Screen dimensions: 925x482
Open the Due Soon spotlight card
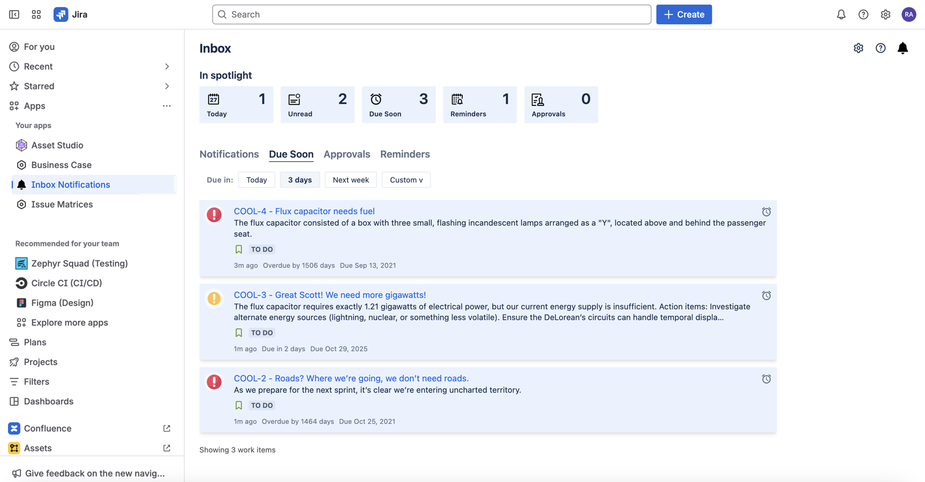click(399, 104)
